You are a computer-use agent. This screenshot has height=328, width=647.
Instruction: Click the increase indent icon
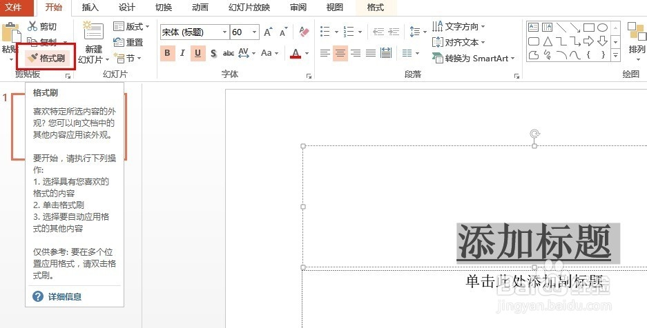[x=394, y=32]
